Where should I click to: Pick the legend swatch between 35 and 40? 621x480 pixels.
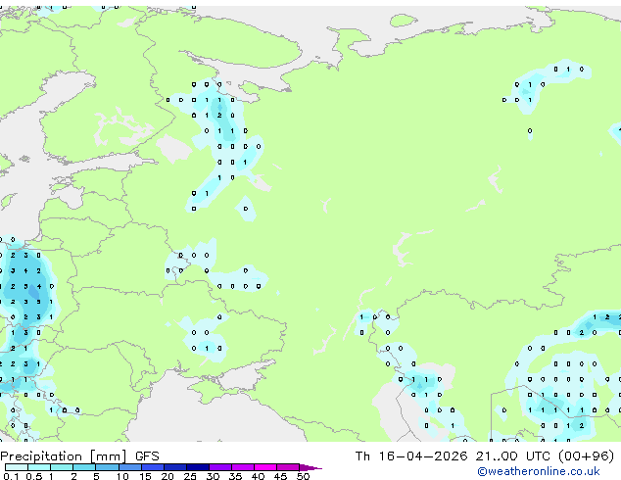(x=243, y=467)
